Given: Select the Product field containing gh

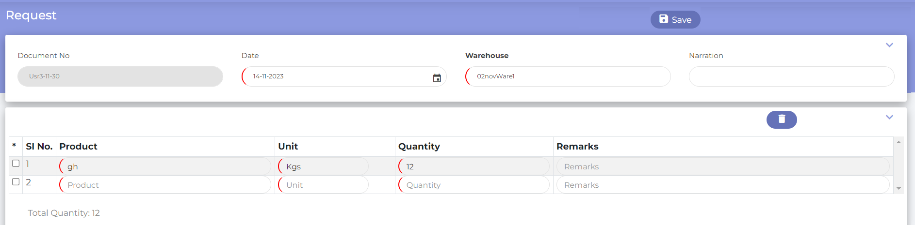Looking at the screenshot, I should point(165,166).
